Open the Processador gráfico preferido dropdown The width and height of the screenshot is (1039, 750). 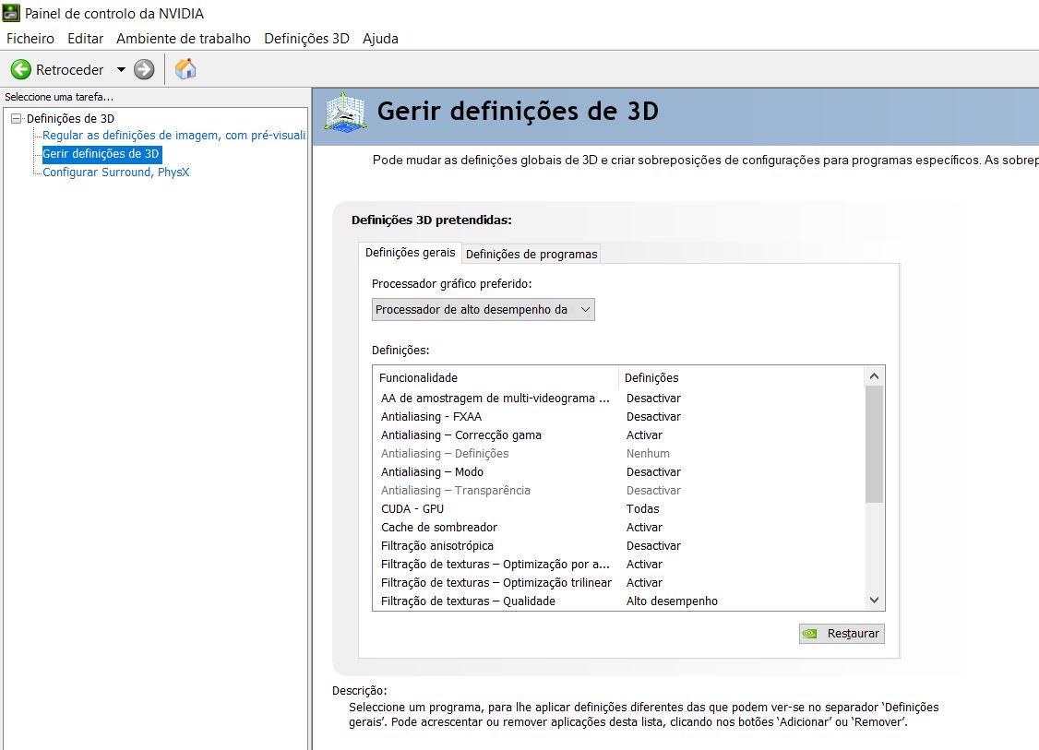click(x=484, y=310)
